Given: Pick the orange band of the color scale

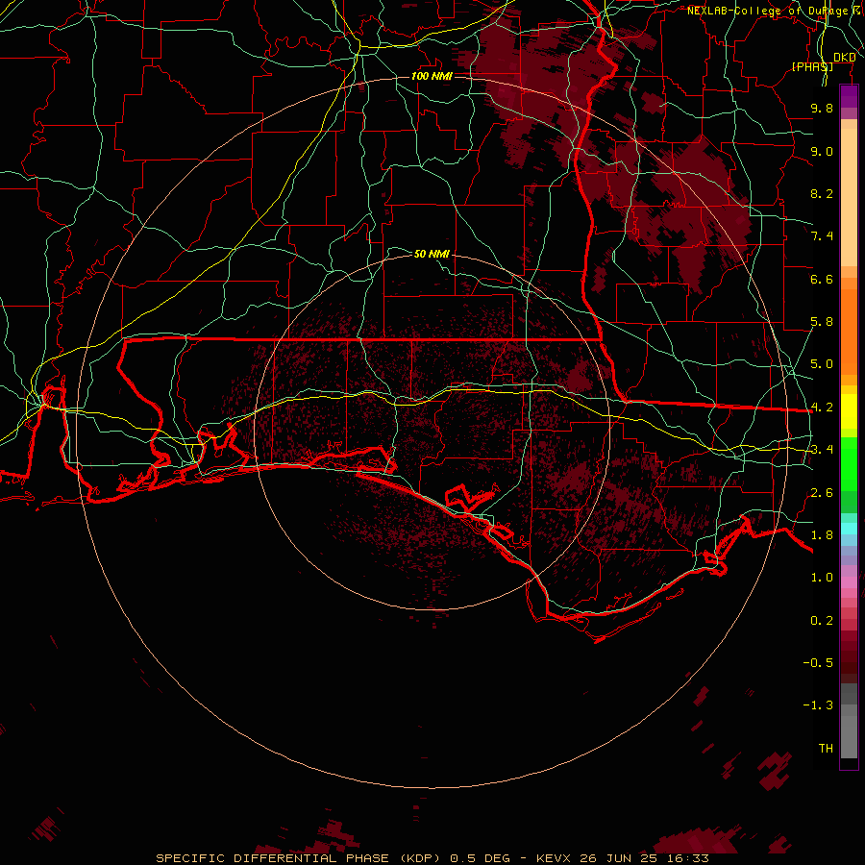Looking at the screenshot, I should 849,331.
